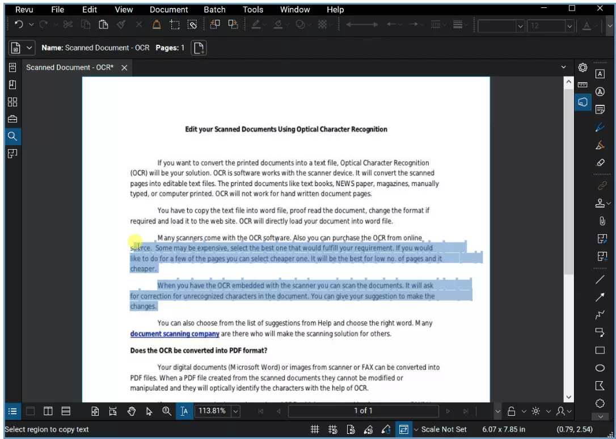The image size is (616, 439).
Task: Select the Arrow markup tool
Action: [600, 297]
